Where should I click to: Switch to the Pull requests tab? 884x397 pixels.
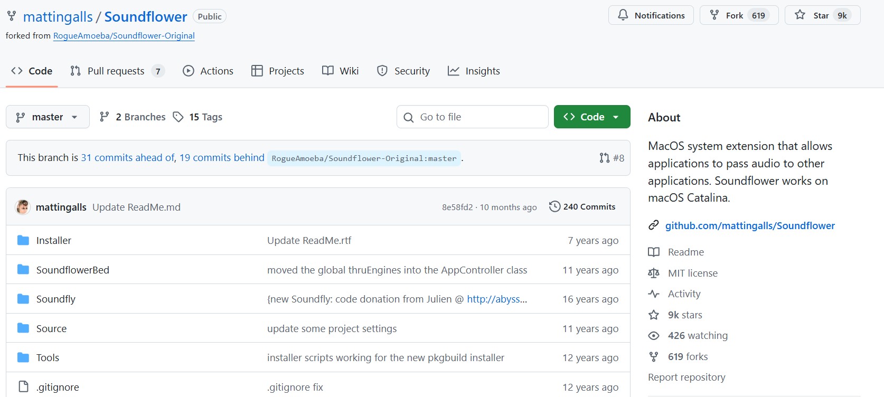(117, 71)
